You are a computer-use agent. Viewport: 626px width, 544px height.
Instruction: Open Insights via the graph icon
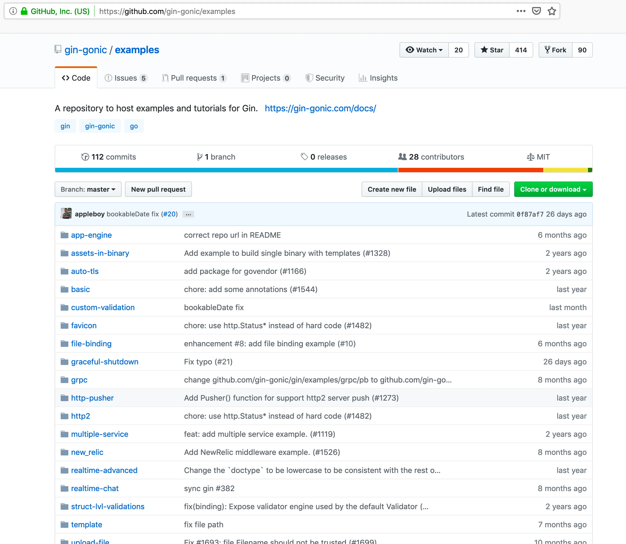[363, 78]
